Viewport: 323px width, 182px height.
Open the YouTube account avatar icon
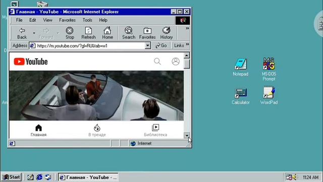point(176,61)
